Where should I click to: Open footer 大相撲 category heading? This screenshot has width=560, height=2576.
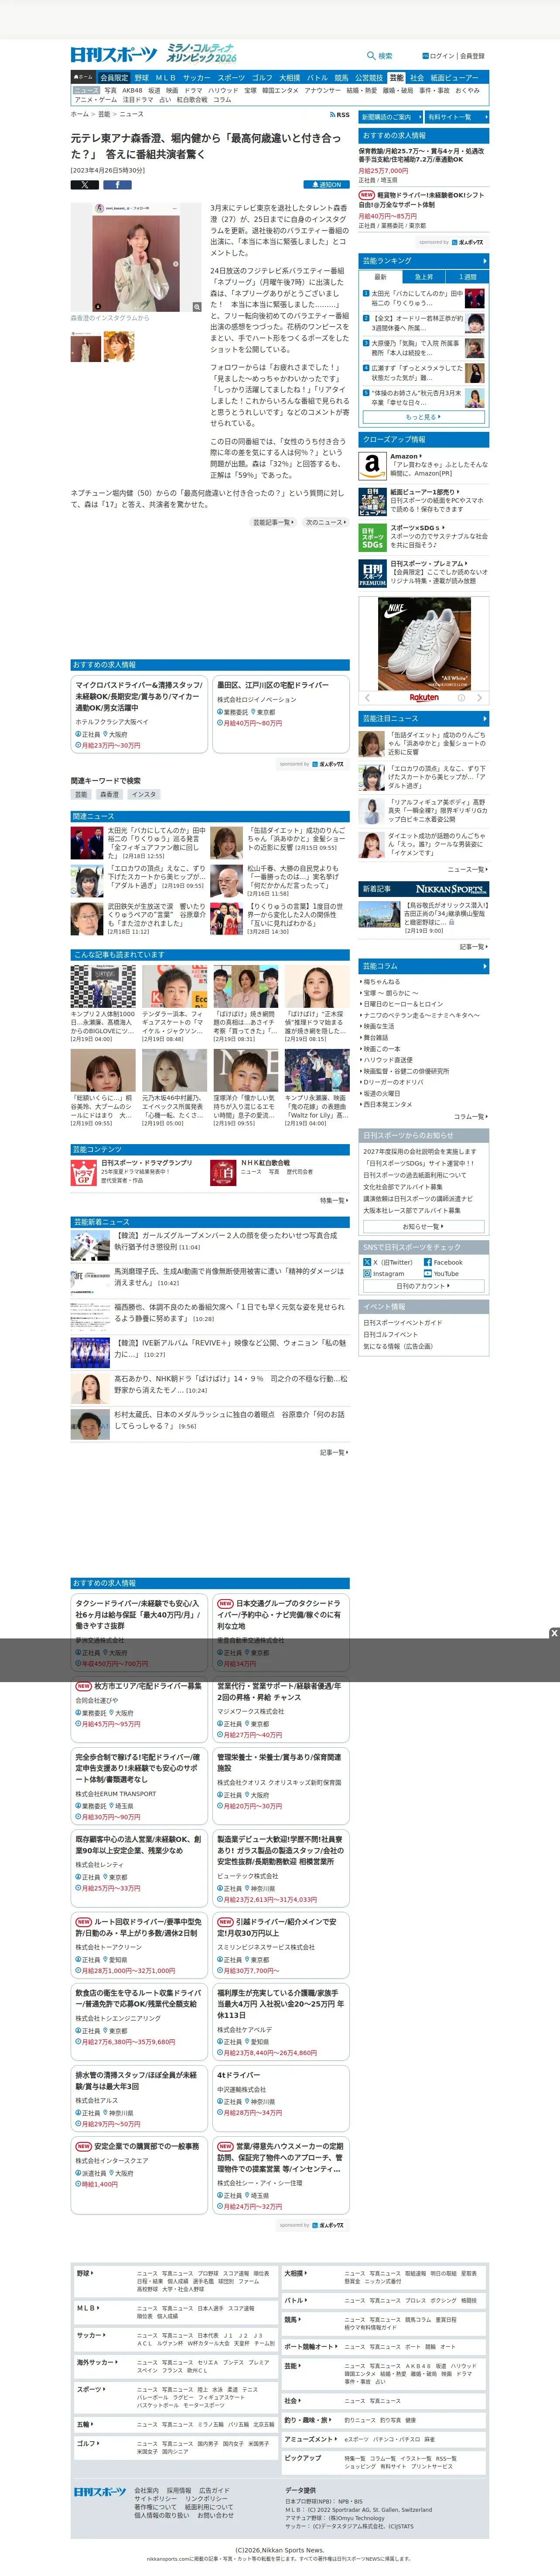(x=294, y=2273)
